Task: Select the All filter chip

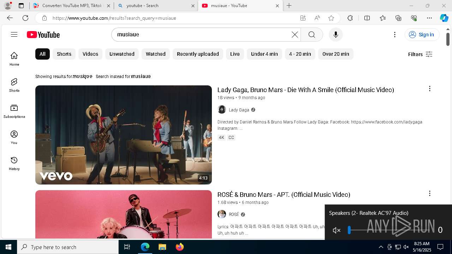Action: click(x=42, y=54)
